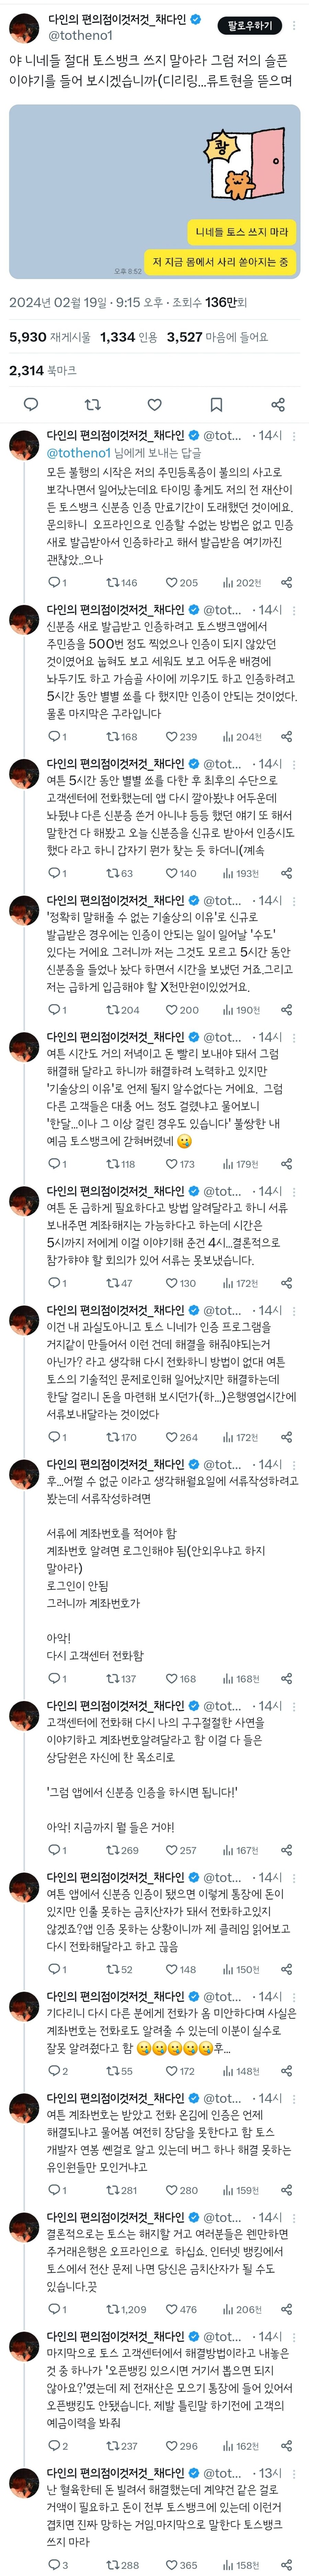Reply to the main tweet via comment icon above thread
The image size is (309, 2576).
(31, 405)
